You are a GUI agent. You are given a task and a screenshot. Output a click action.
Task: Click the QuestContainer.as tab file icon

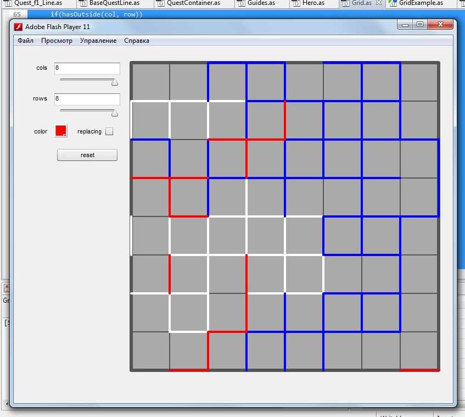[160, 3]
